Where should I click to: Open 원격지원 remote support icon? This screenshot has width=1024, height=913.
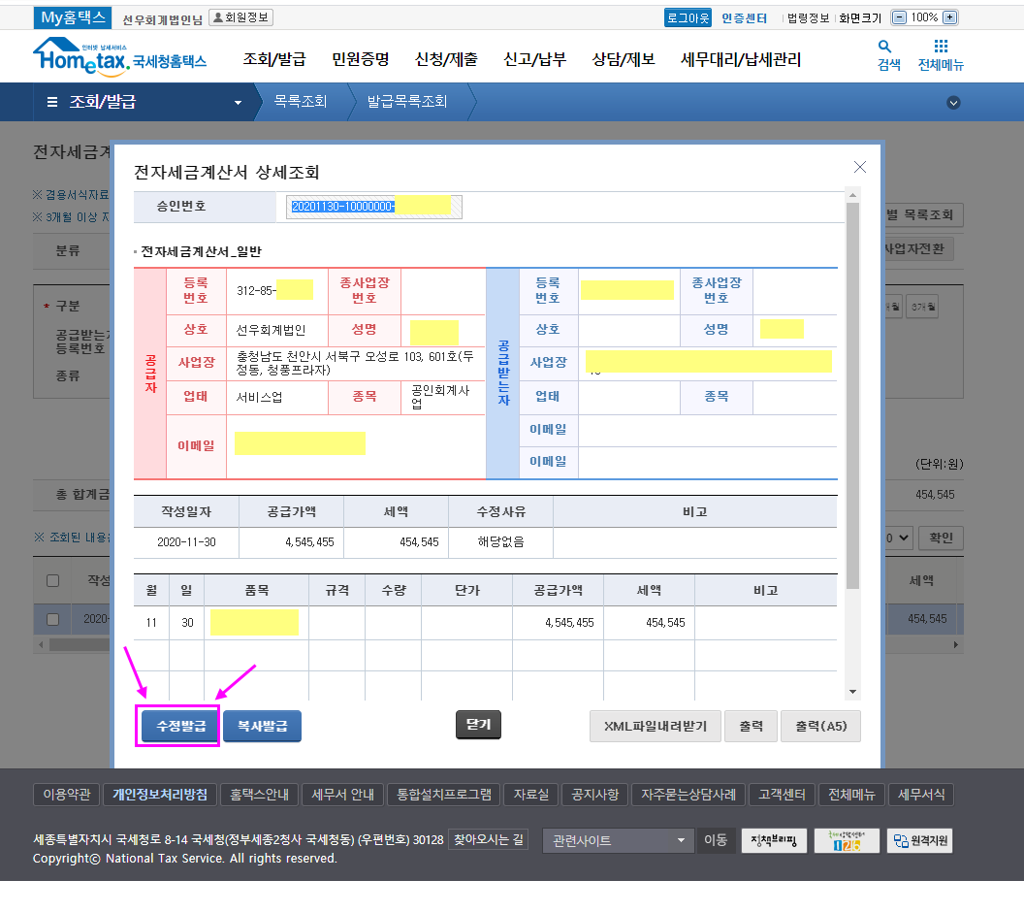click(919, 840)
